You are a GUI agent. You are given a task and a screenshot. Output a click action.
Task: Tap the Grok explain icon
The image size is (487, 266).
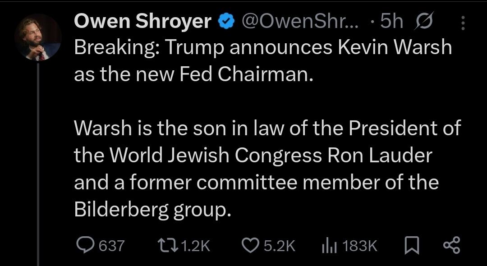click(425, 22)
